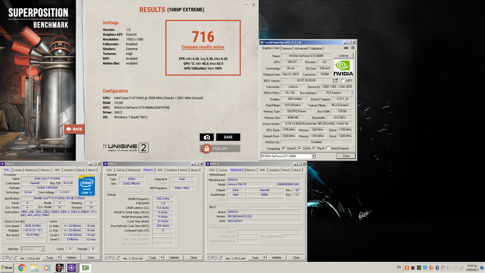This screenshot has width=485, height=273.
Task: Click the GPU-Z screenshot camera icon
Action: (x=346, y=48)
